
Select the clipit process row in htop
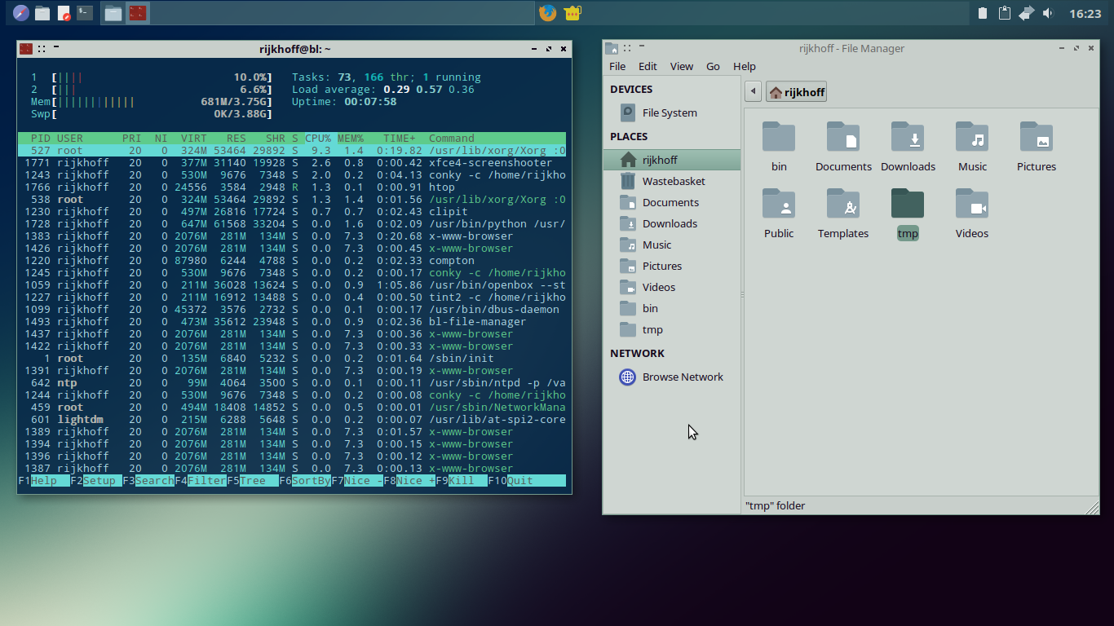tap(292, 212)
